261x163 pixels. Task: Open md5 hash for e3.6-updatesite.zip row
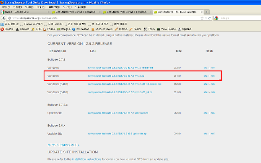pyautogui.click(x=213, y=134)
